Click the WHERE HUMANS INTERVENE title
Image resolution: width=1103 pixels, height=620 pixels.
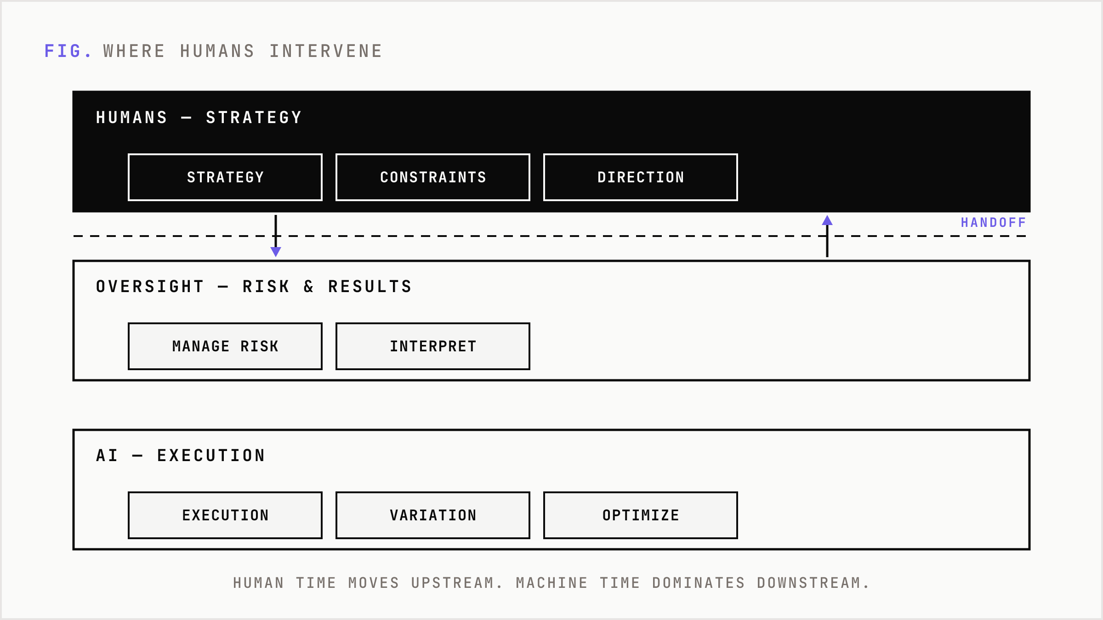tap(243, 51)
